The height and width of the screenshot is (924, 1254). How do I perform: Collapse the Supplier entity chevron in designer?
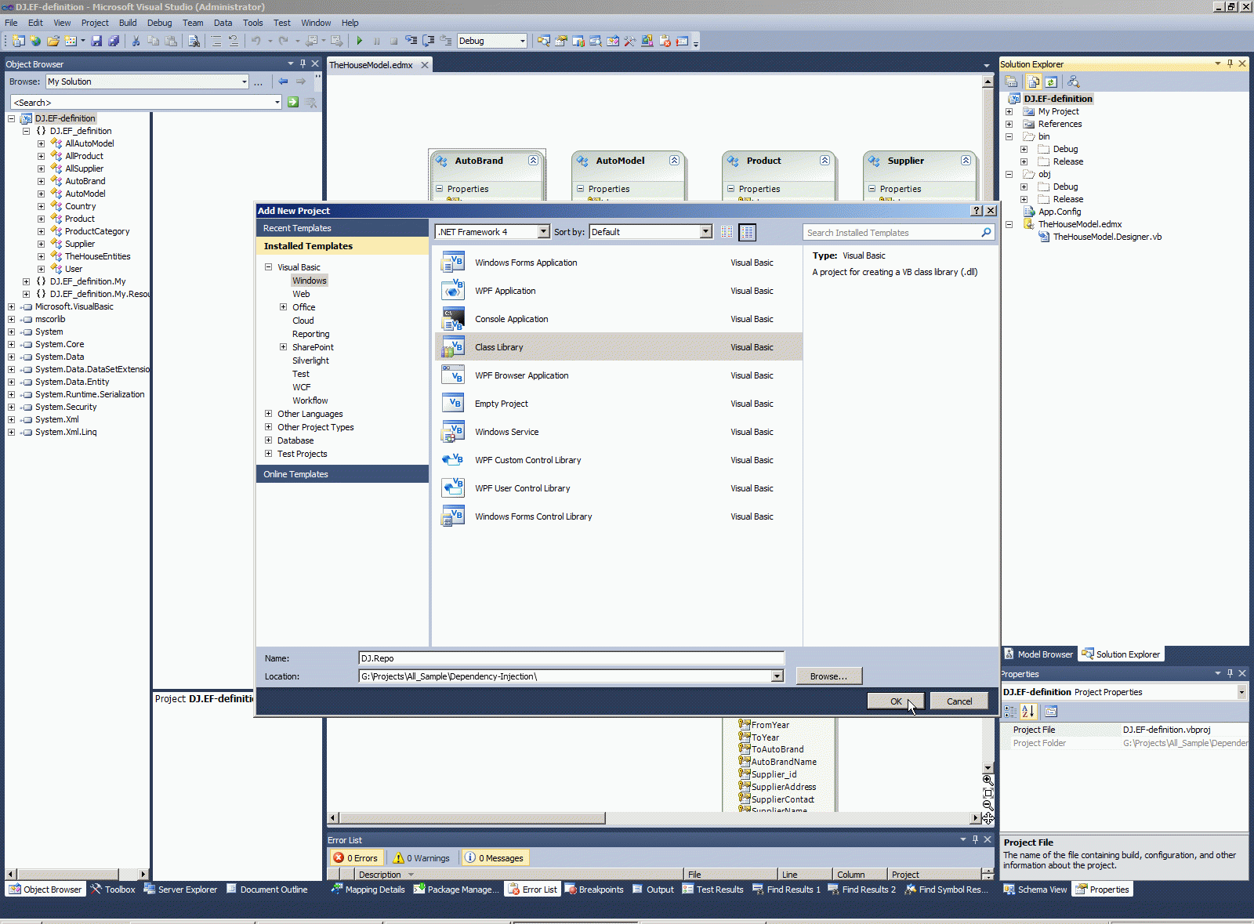tap(966, 160)
